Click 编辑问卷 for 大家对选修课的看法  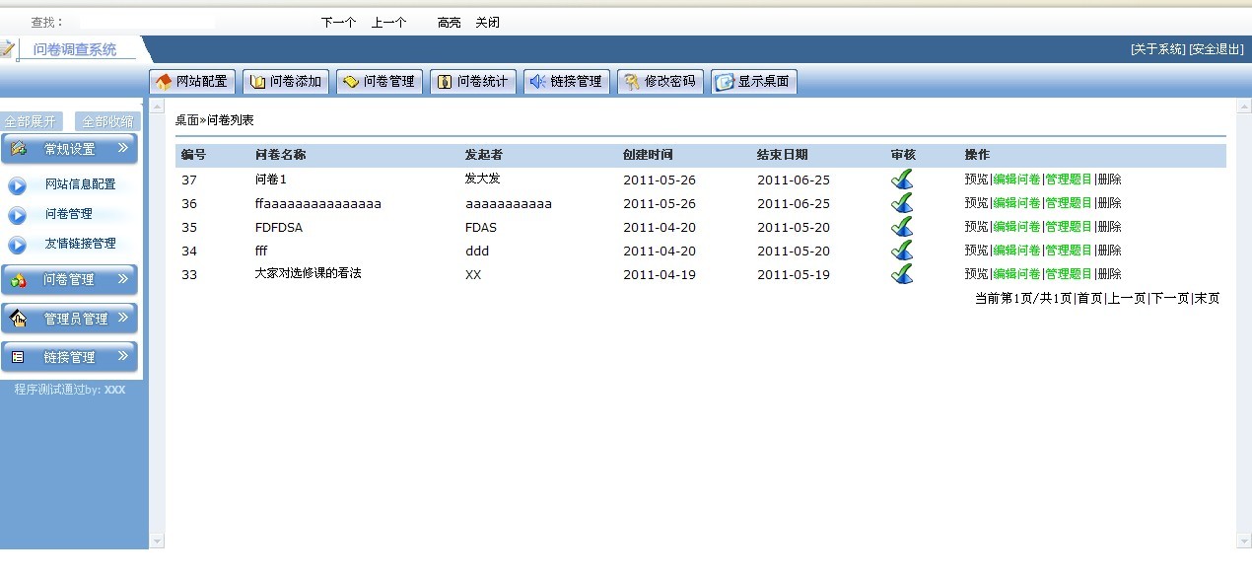tap(1016, 274)
